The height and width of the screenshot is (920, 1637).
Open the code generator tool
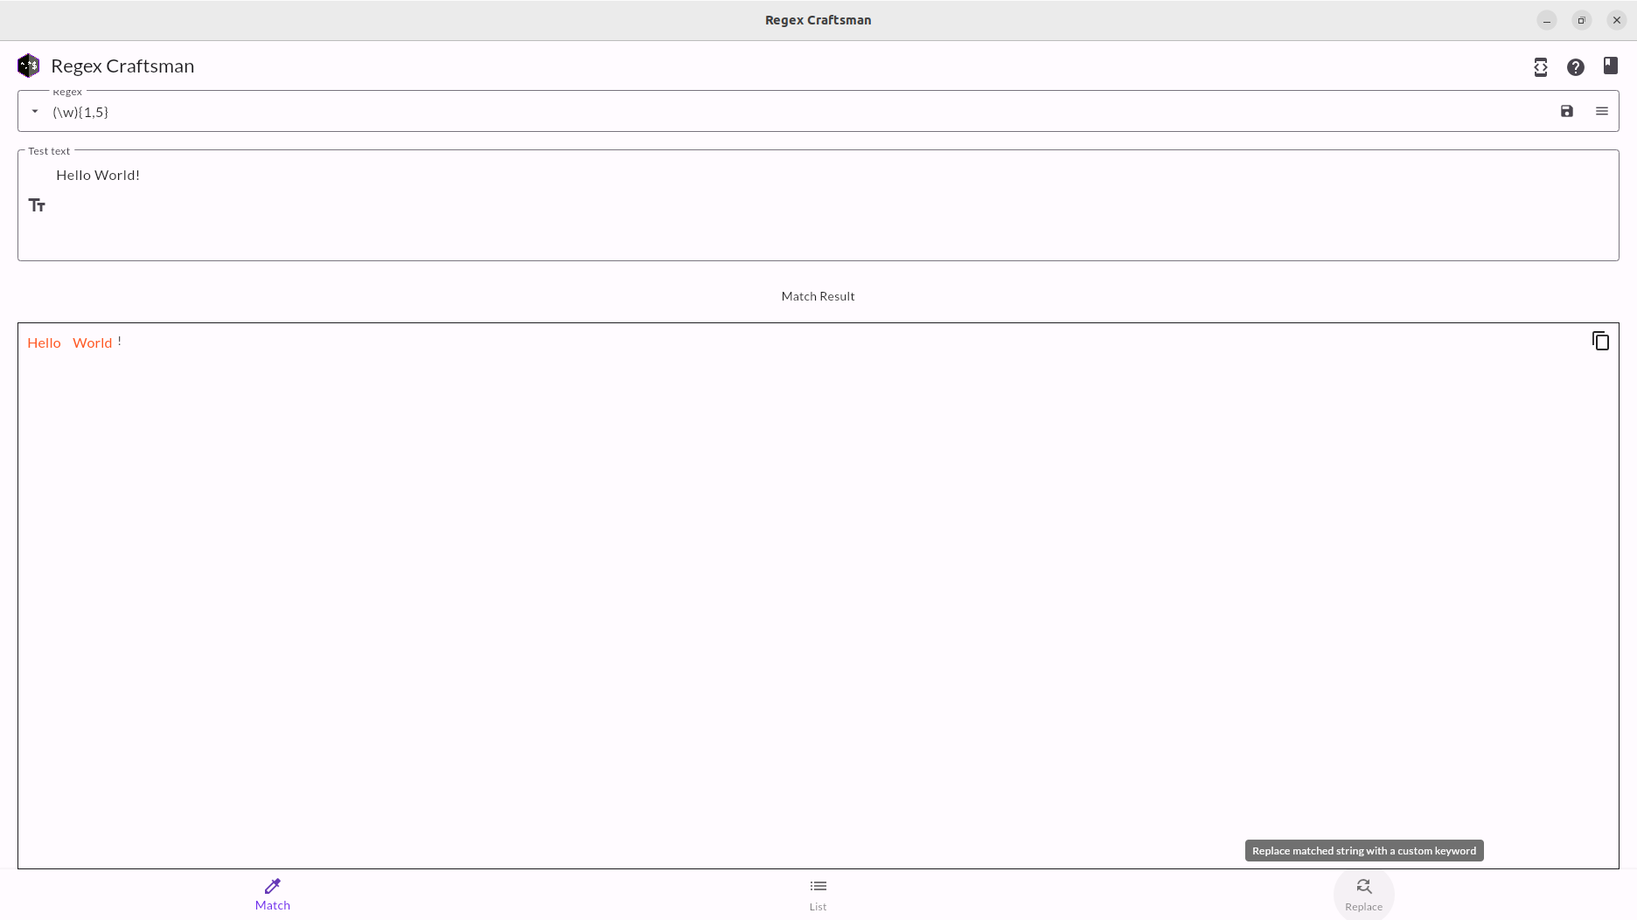[1540, 66]
